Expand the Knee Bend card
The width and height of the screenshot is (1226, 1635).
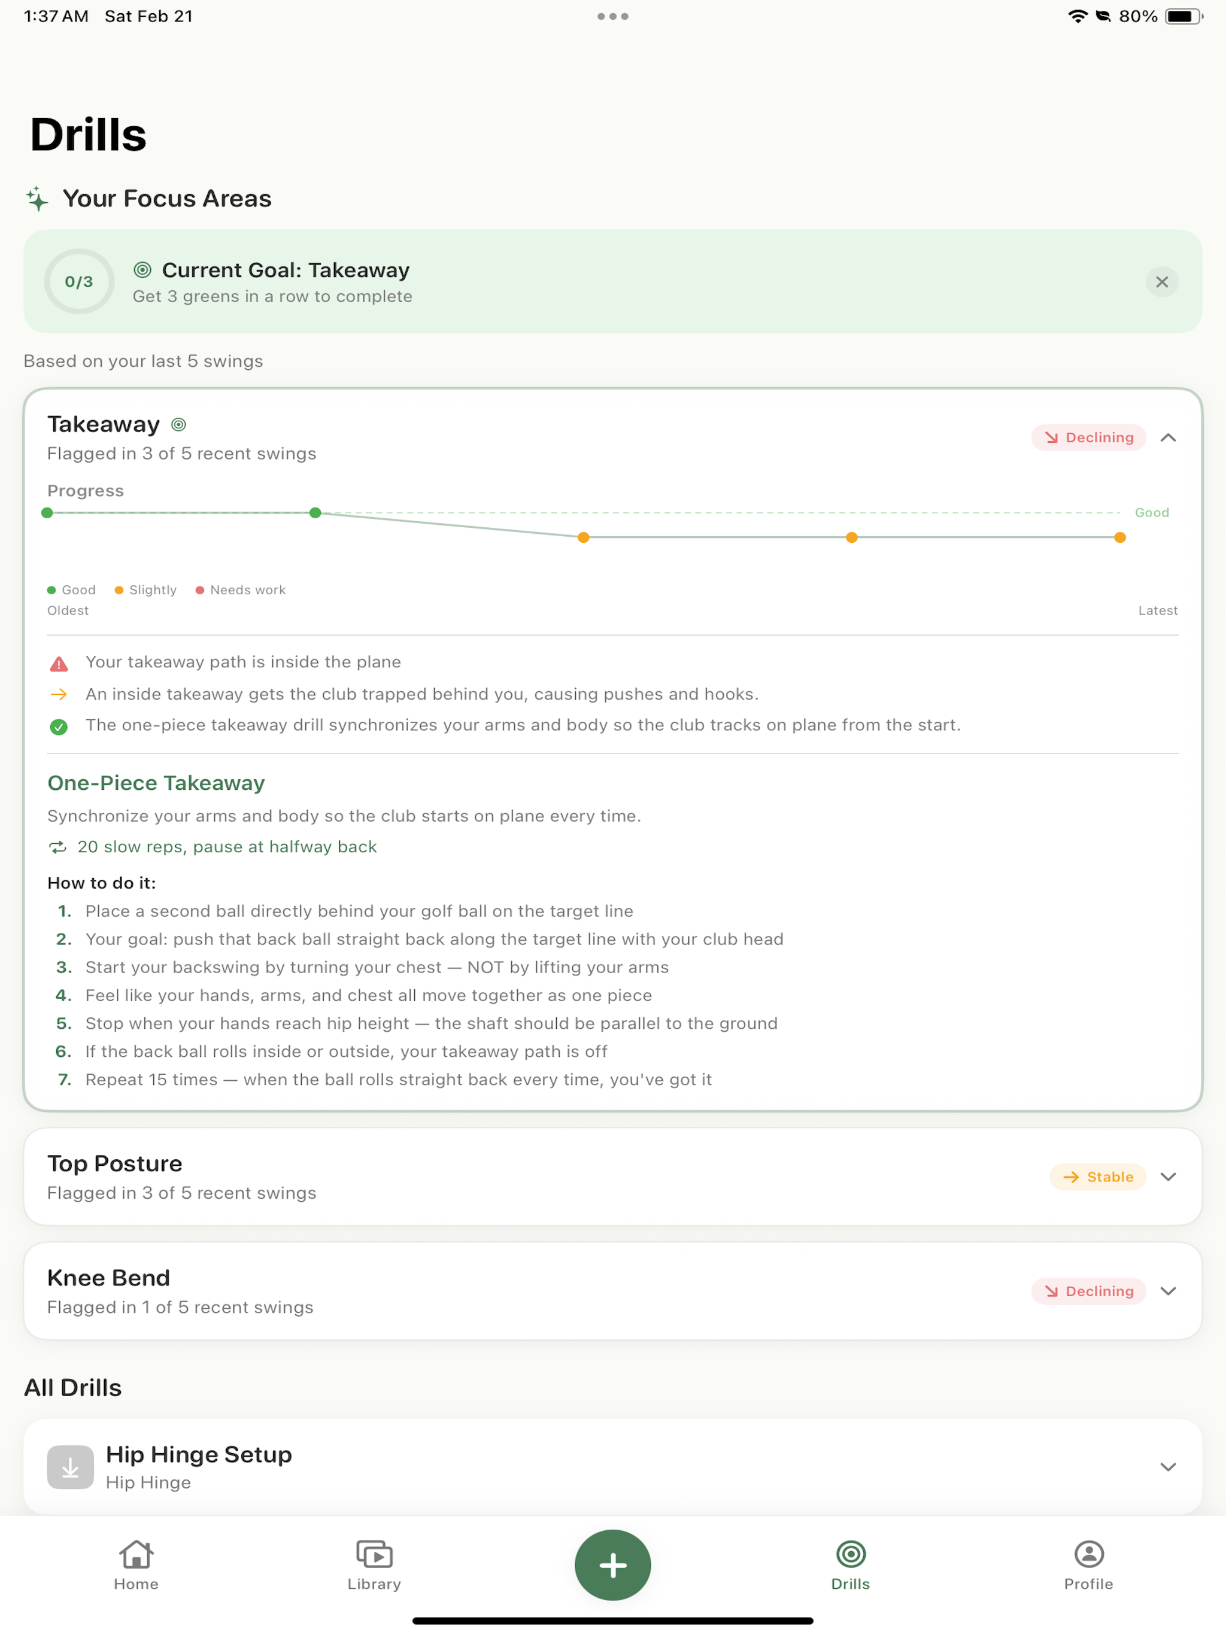click(1167, 1290)
